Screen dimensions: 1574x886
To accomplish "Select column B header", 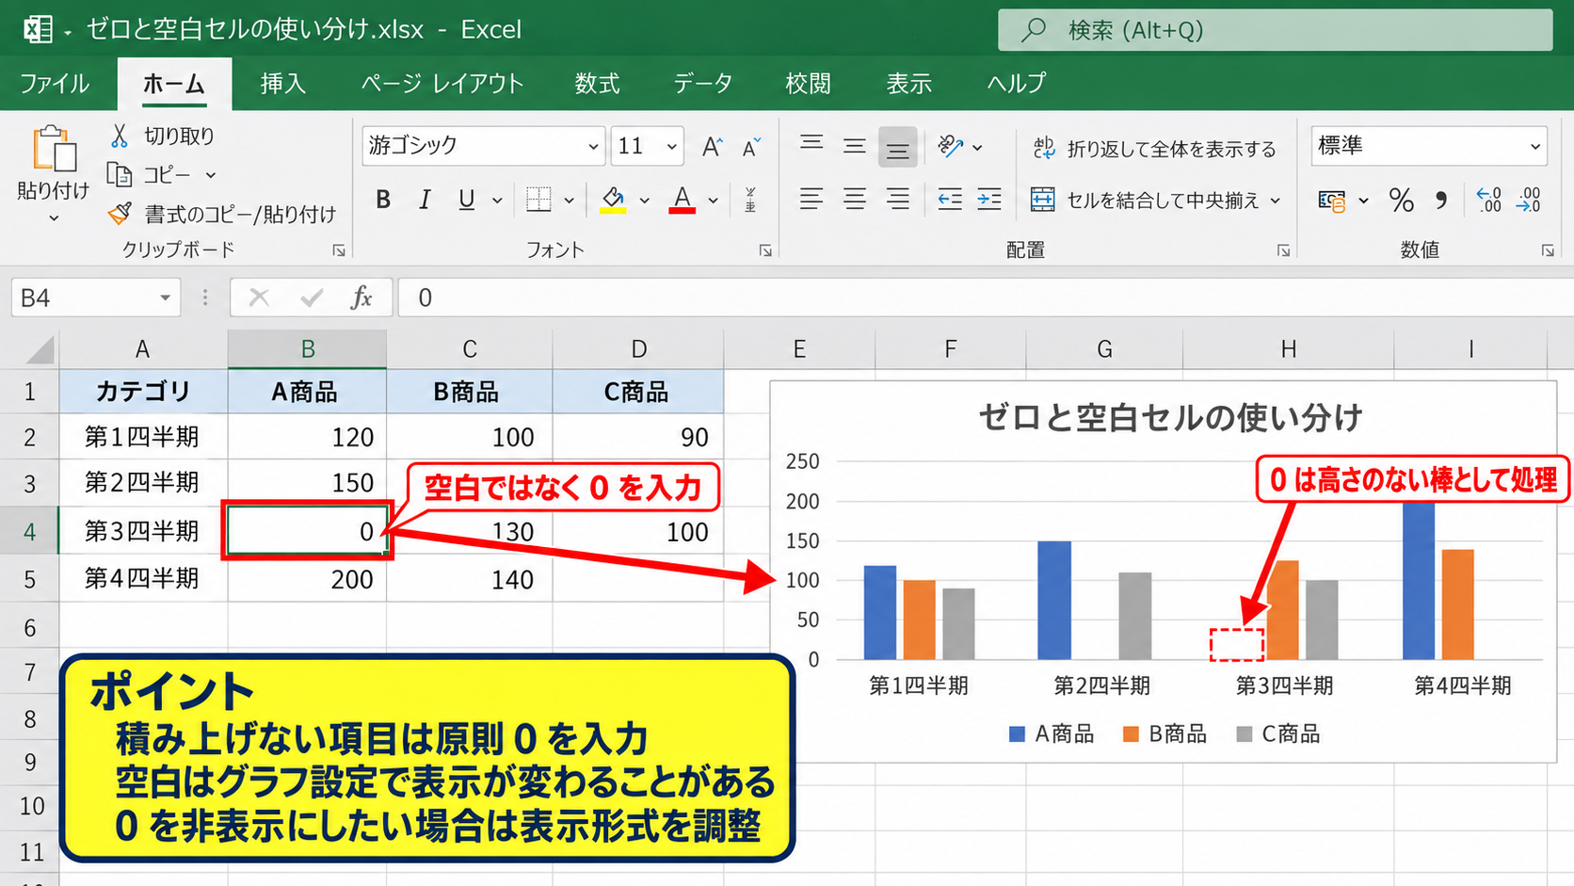I will 307,349.
